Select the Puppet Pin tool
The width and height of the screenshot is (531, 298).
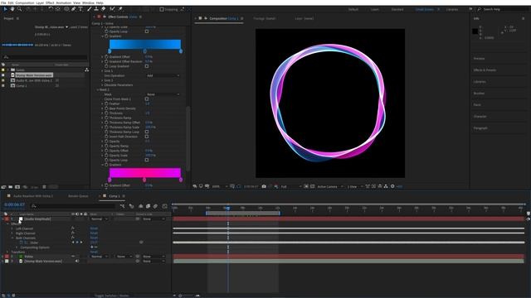click(120, 9)
